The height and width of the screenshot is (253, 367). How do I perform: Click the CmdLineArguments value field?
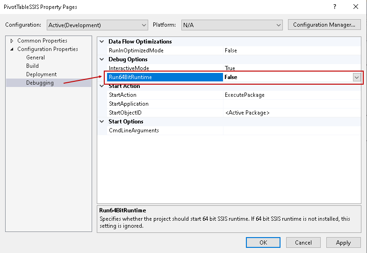point(291,130)
